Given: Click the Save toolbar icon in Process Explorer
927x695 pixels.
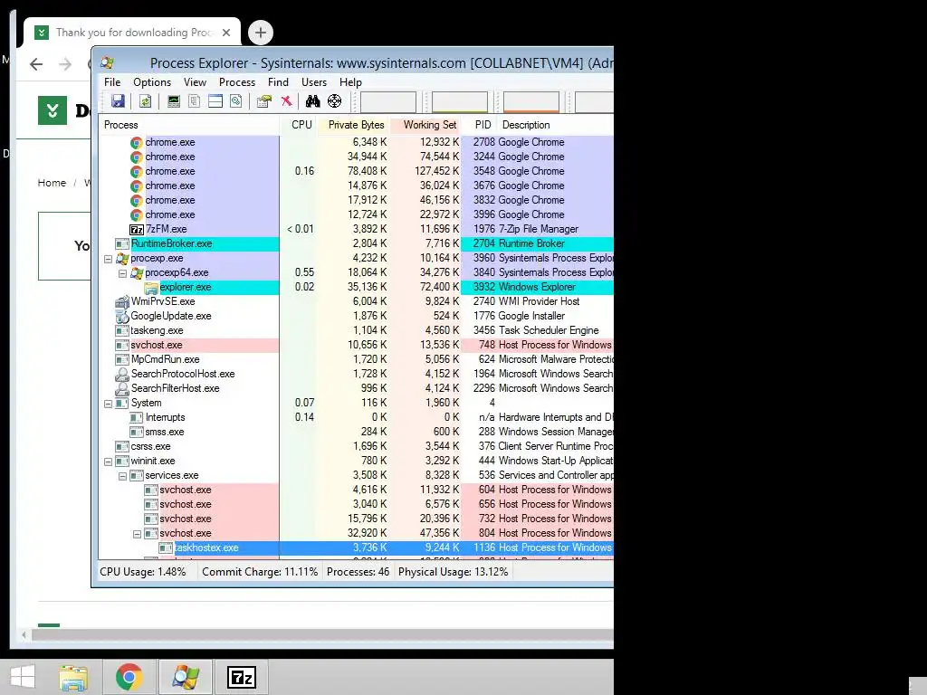Looking at the screenshot, I should (x=119, y=101).
